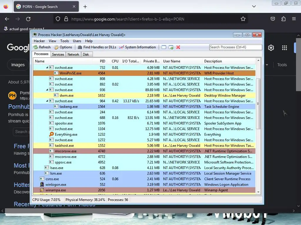Select the taskhost.exe row

pos(144,145)
